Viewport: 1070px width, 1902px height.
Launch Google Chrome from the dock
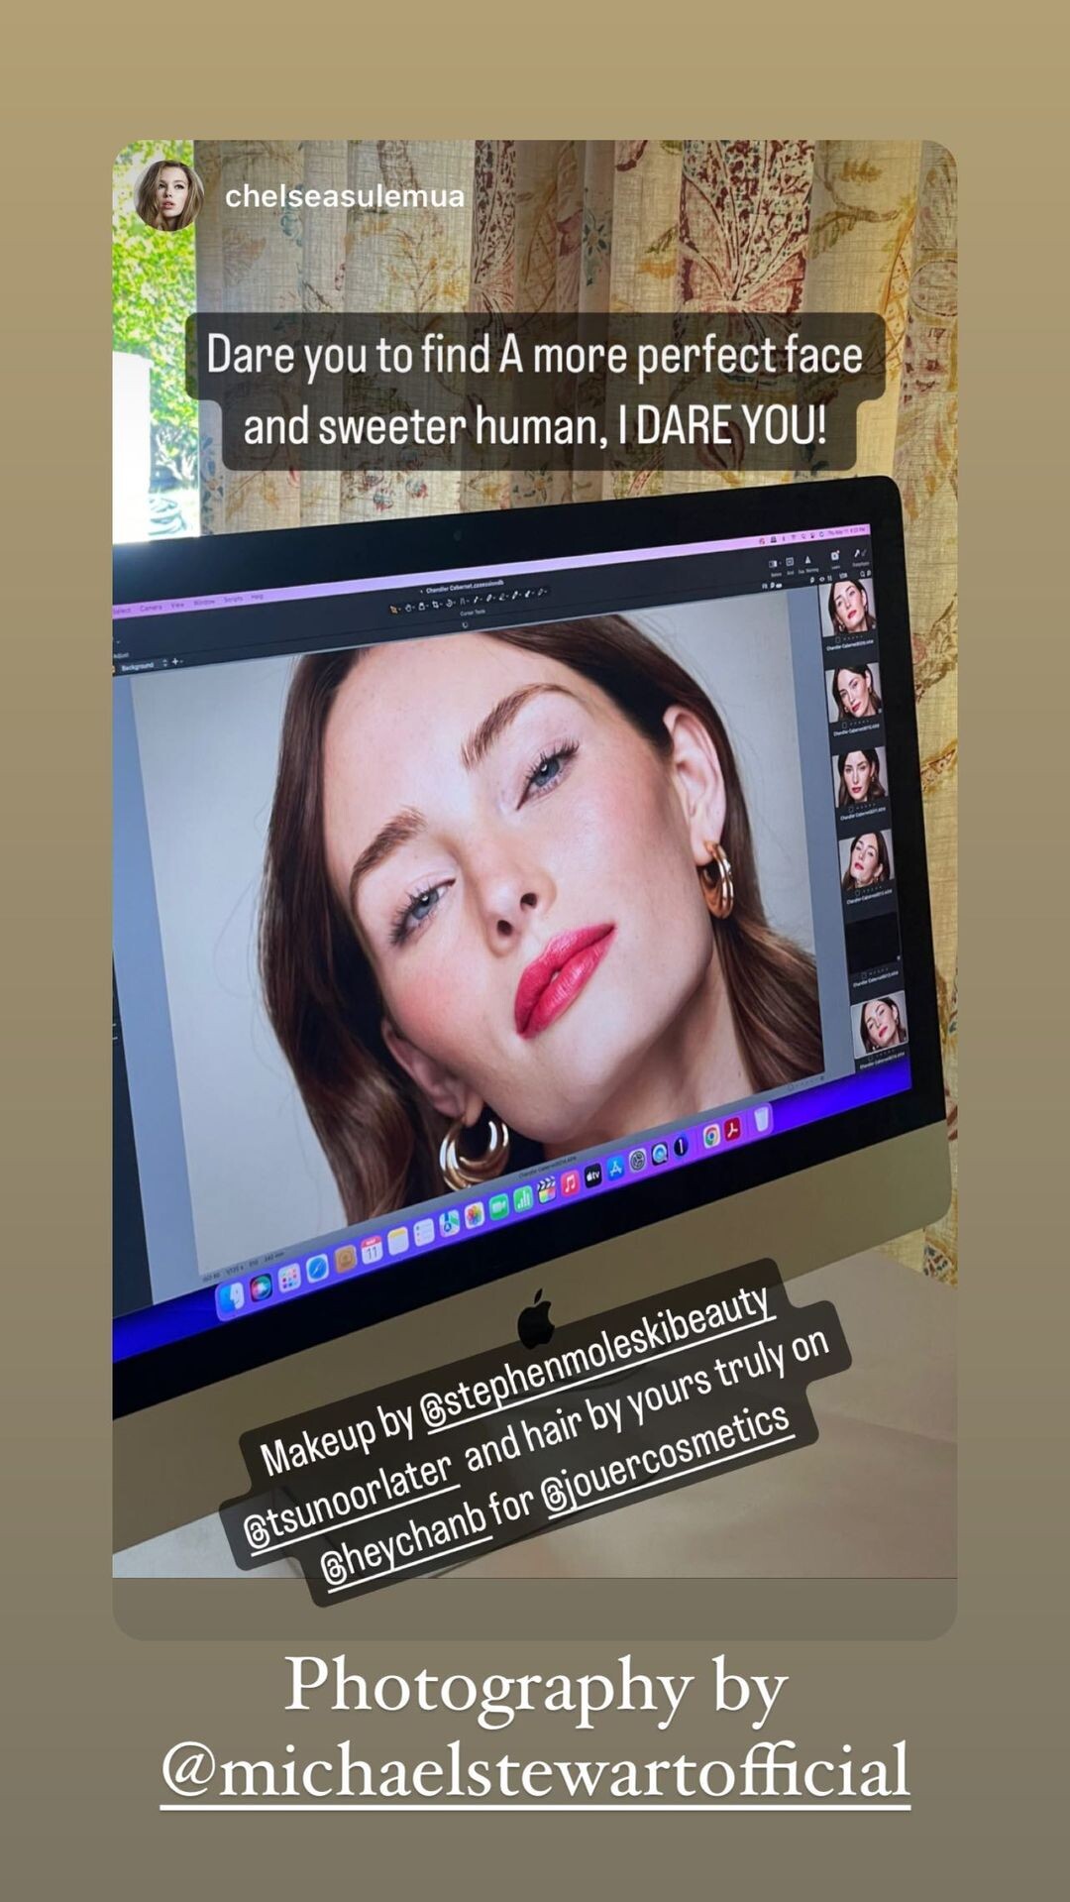pyautogui.click(x=710, y=1136)
